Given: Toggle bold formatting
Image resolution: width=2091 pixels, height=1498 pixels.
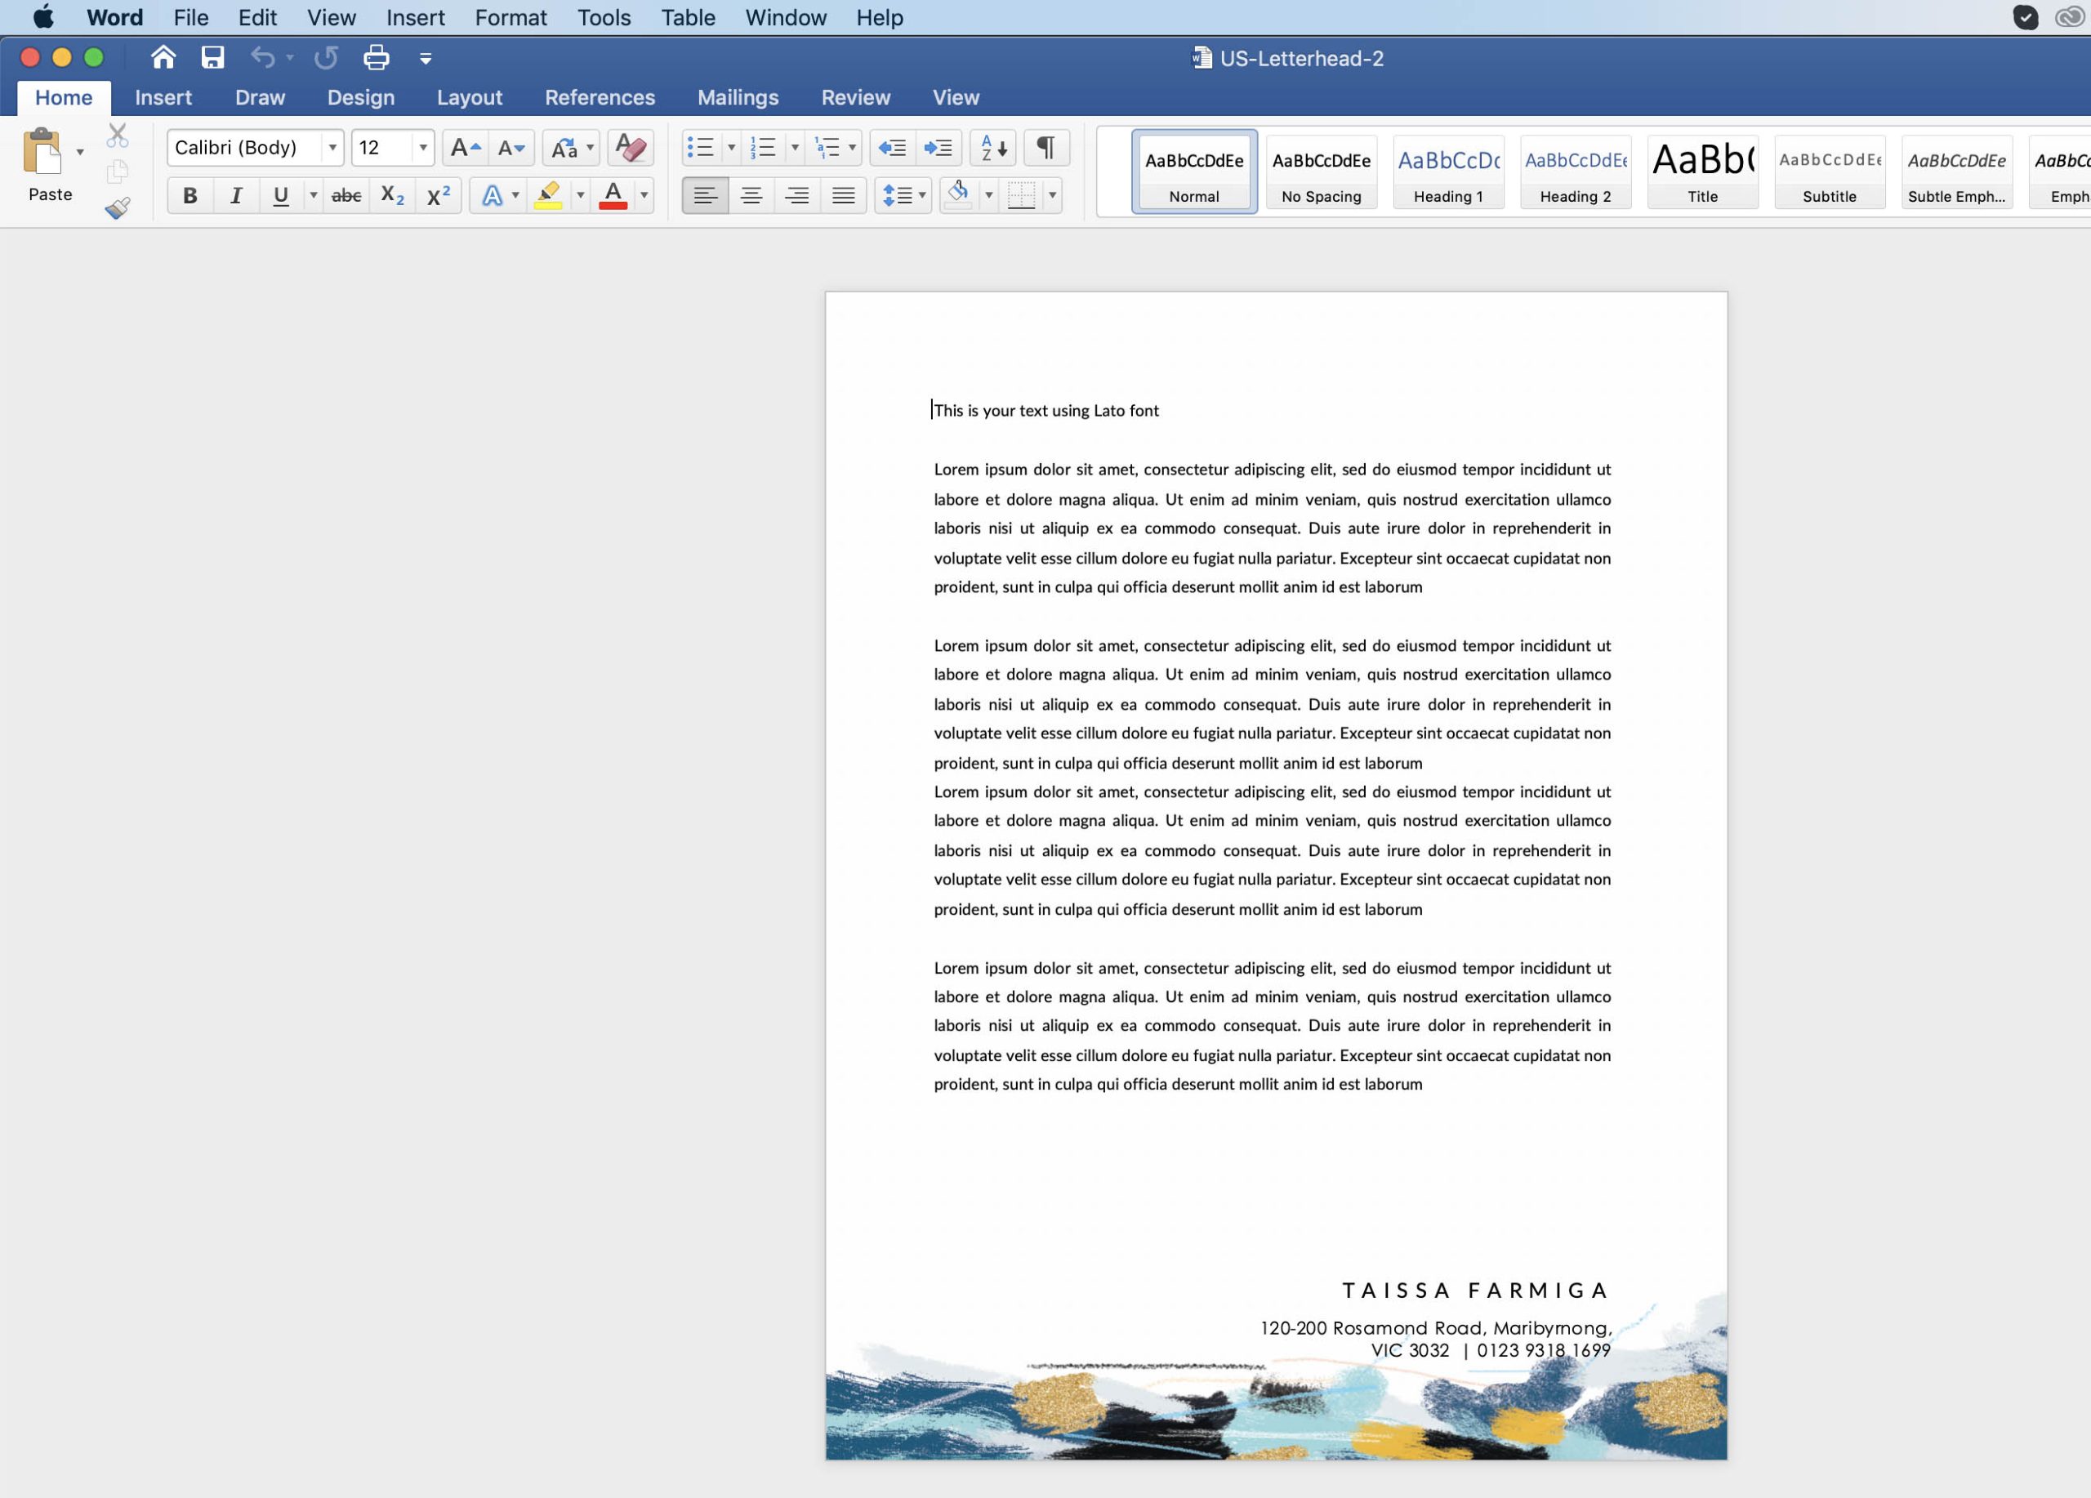Looking at the screenshot, I should coord(190,195).
